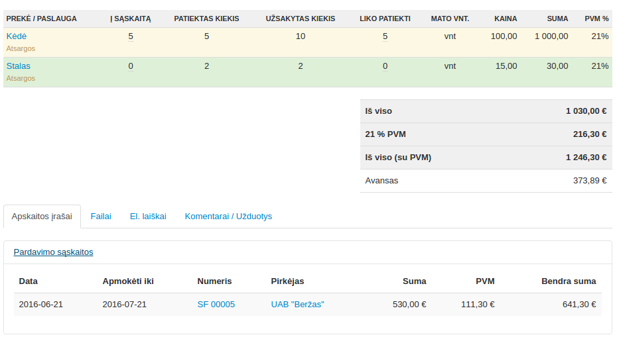Open the Stalas product link
The image size is (617, 341).
tap(19, 66)
